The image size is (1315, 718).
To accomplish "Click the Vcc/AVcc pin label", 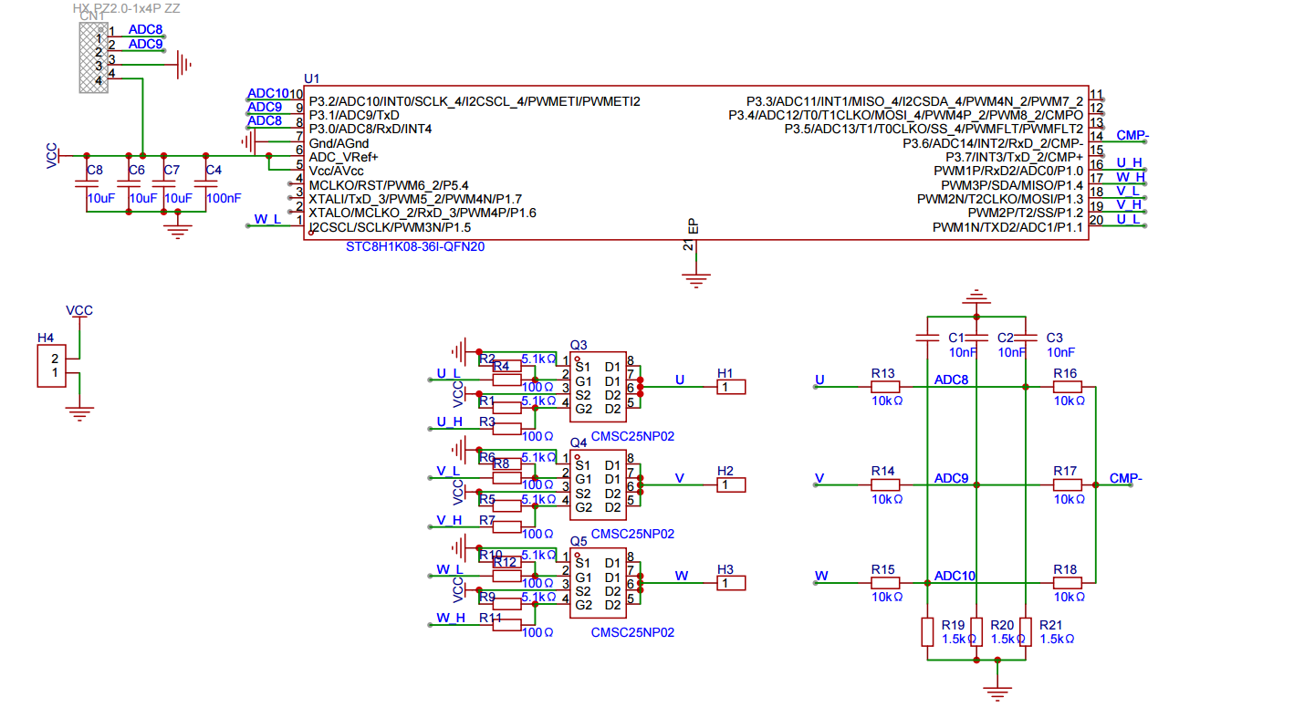I will point(336,171).
